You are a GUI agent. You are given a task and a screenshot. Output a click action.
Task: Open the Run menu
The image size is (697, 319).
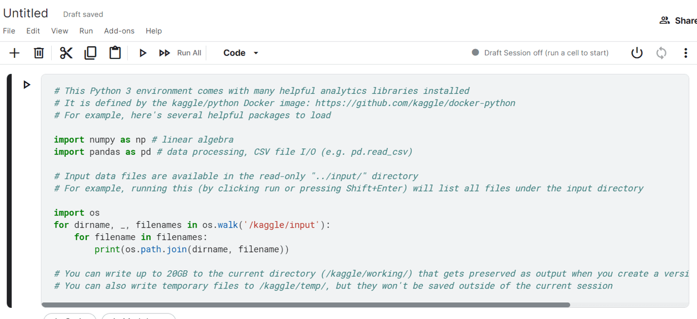tap(86, 31)
